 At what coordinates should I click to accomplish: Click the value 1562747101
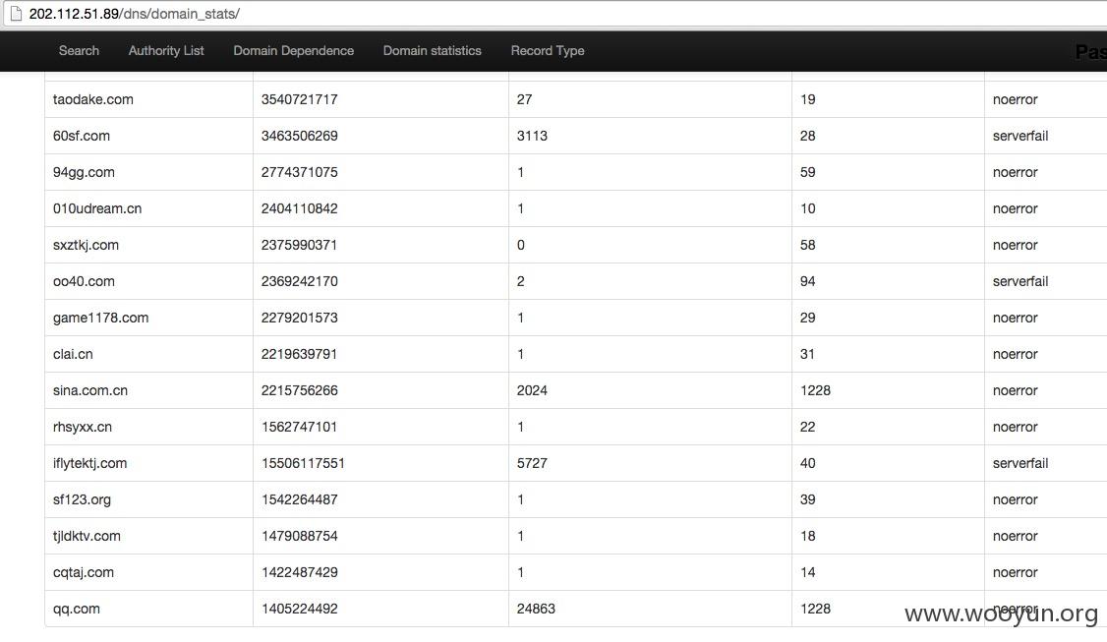(x=299, y=427)
